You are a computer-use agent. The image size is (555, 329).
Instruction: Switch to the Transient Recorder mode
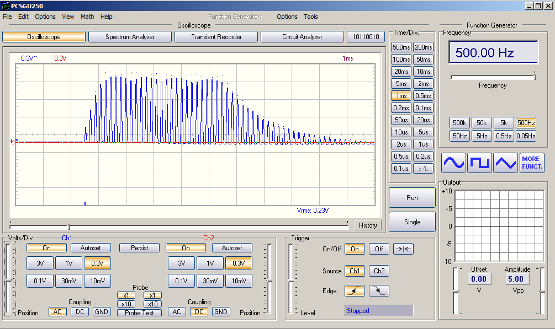(x=216, y=37)
